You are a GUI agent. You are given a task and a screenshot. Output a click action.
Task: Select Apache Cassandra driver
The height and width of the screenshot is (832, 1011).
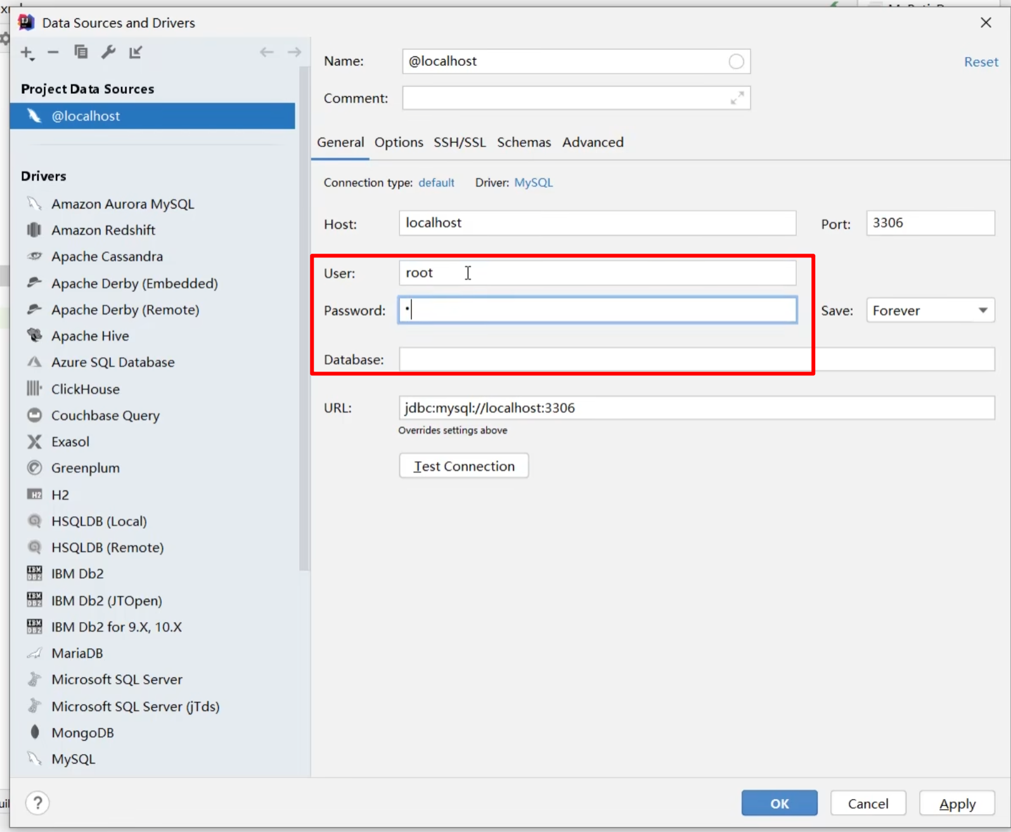click(107, 257)
